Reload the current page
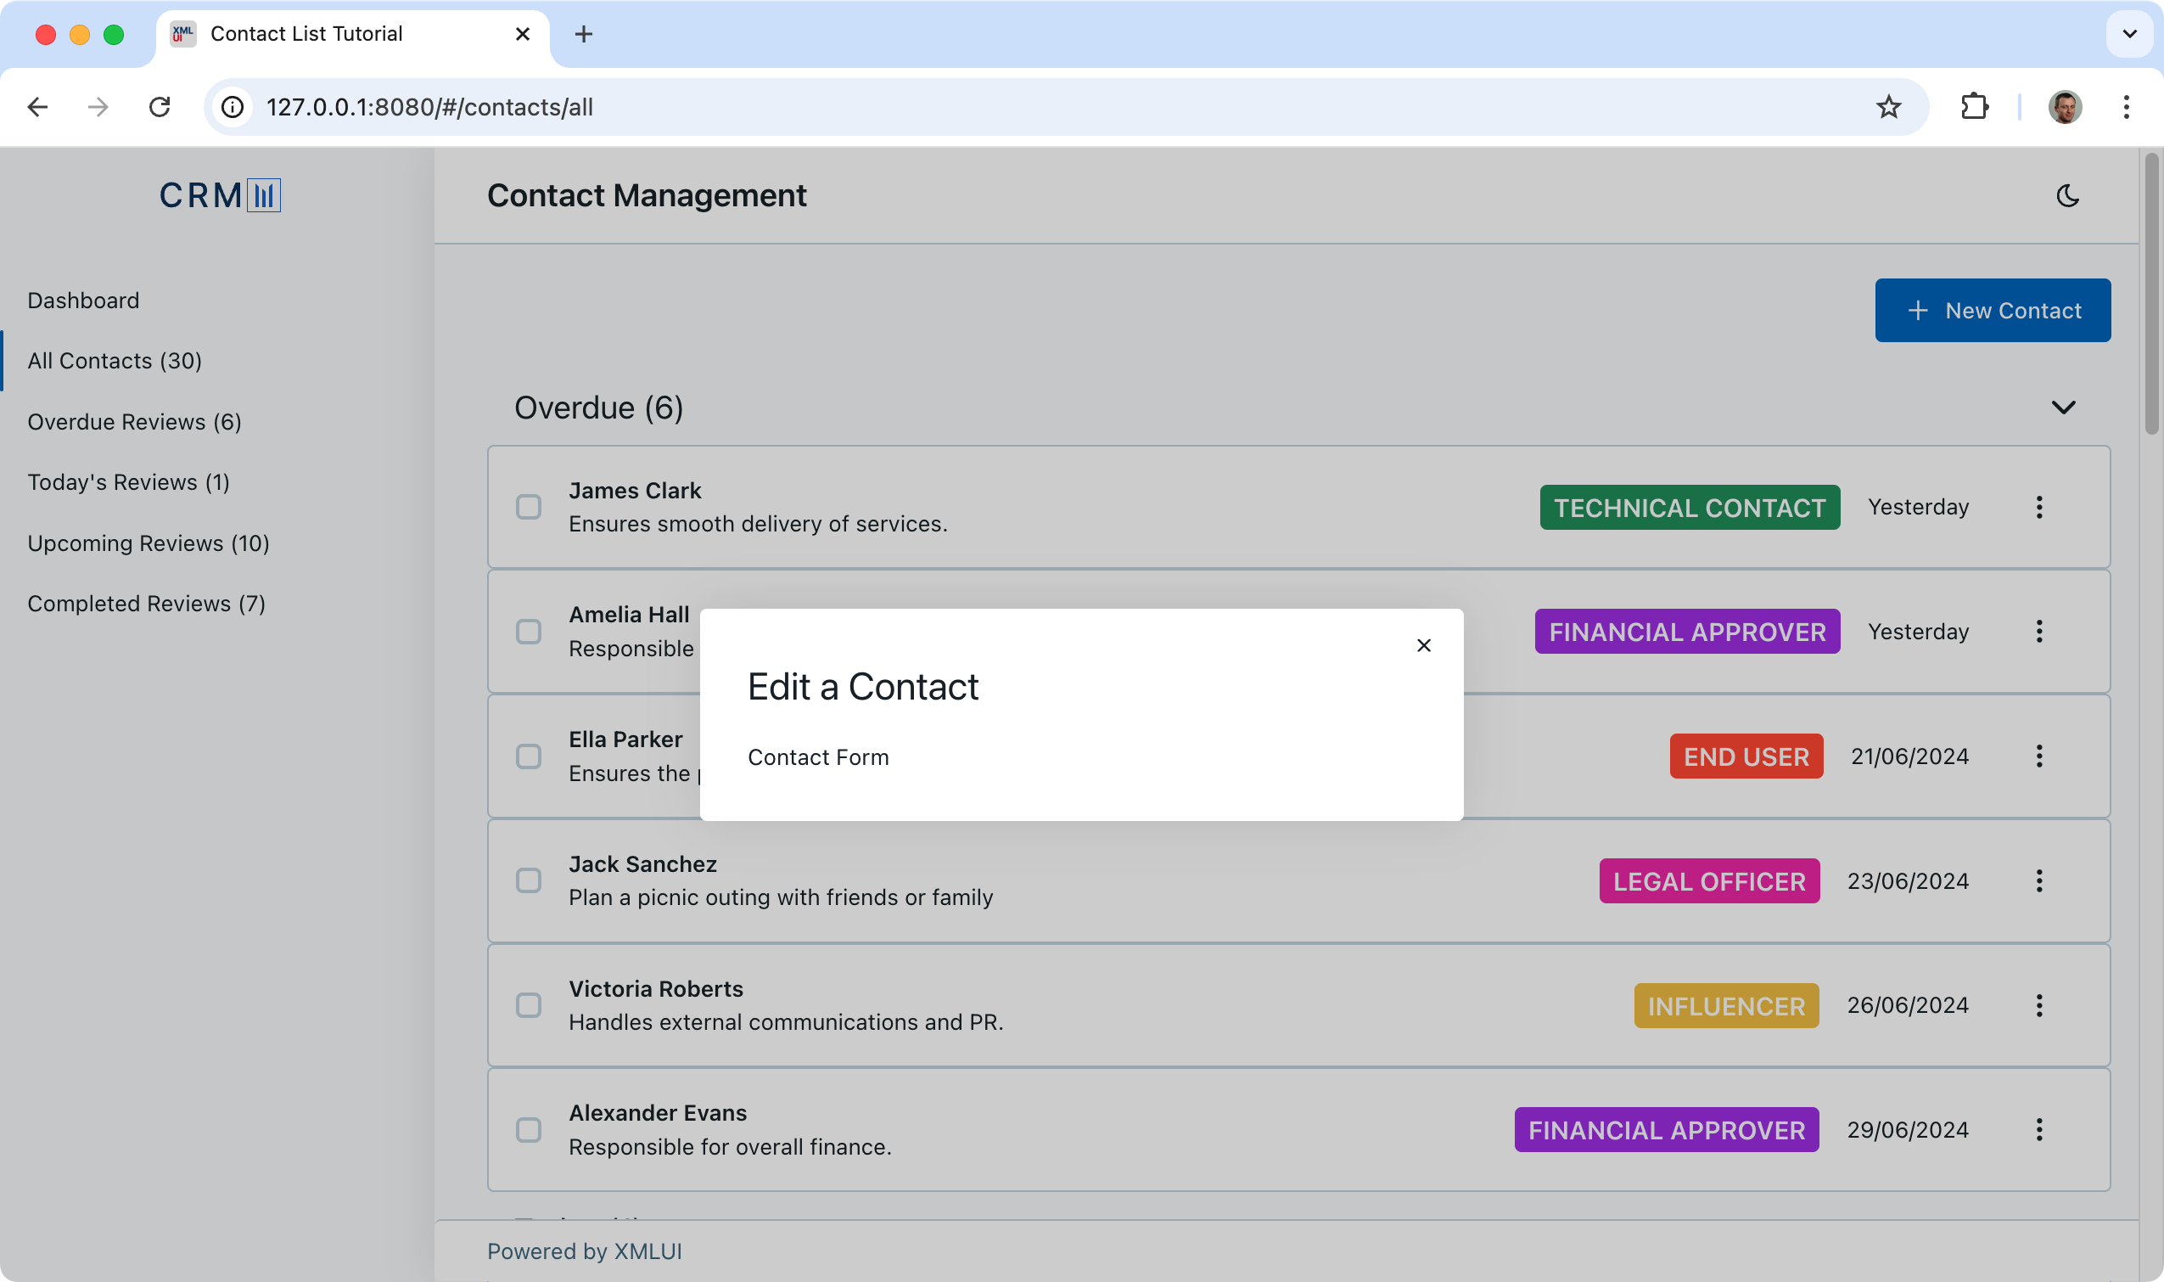The height and width of the screenshot is (1282, 2164). pos(160,107)
